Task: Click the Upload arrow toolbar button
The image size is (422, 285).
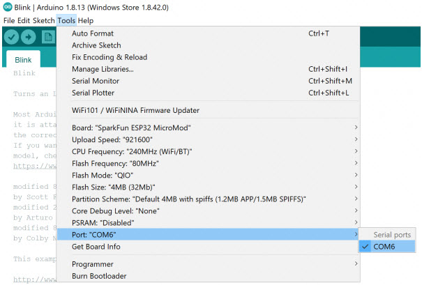Action: [29, 36]
